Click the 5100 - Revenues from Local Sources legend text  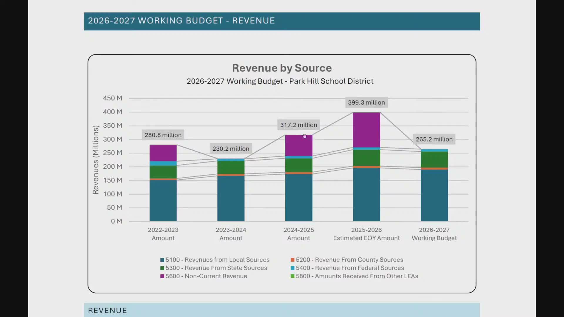click(217, 260)
